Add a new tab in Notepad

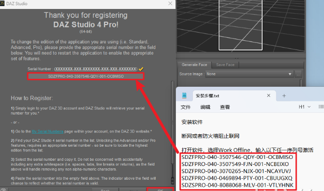click(x=284, y=96)
